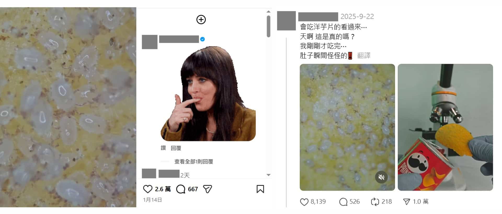Click 讚 under the comment sticker
Screen dimensions: 502x214
coord(163,148)
